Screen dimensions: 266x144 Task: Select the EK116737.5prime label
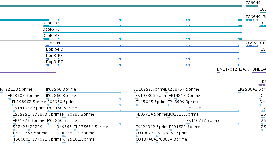click(203, 121)
